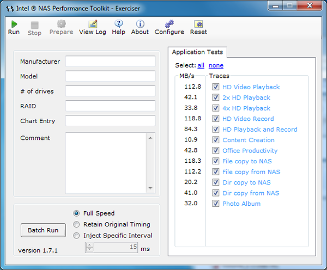
Task: Switch to Application Tests tab
Action: coord(197,52)
